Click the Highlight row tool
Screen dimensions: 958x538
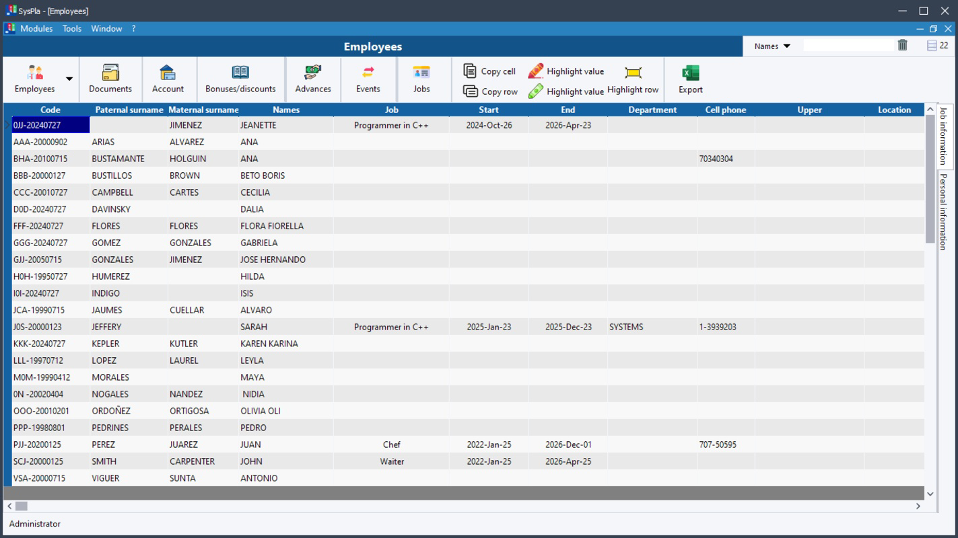coord(633,79)
